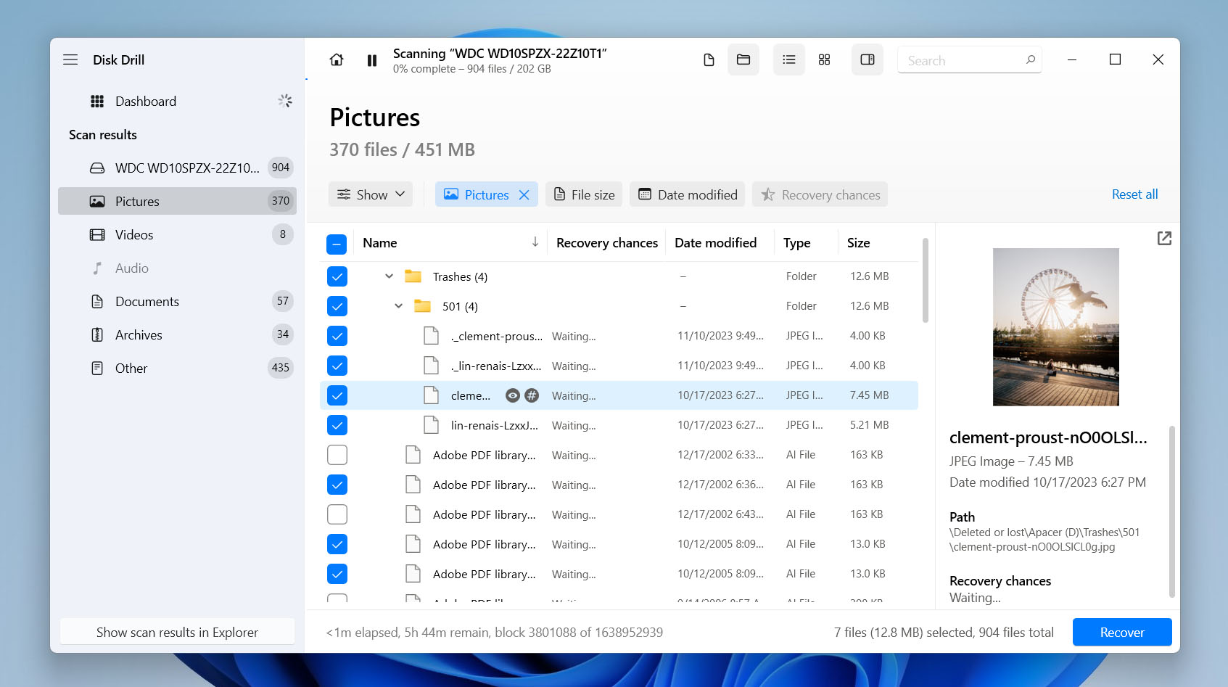Remove the Pictures filter chip
The image size is (1228, 687).
pyautogui.click(x=524, y=194)
